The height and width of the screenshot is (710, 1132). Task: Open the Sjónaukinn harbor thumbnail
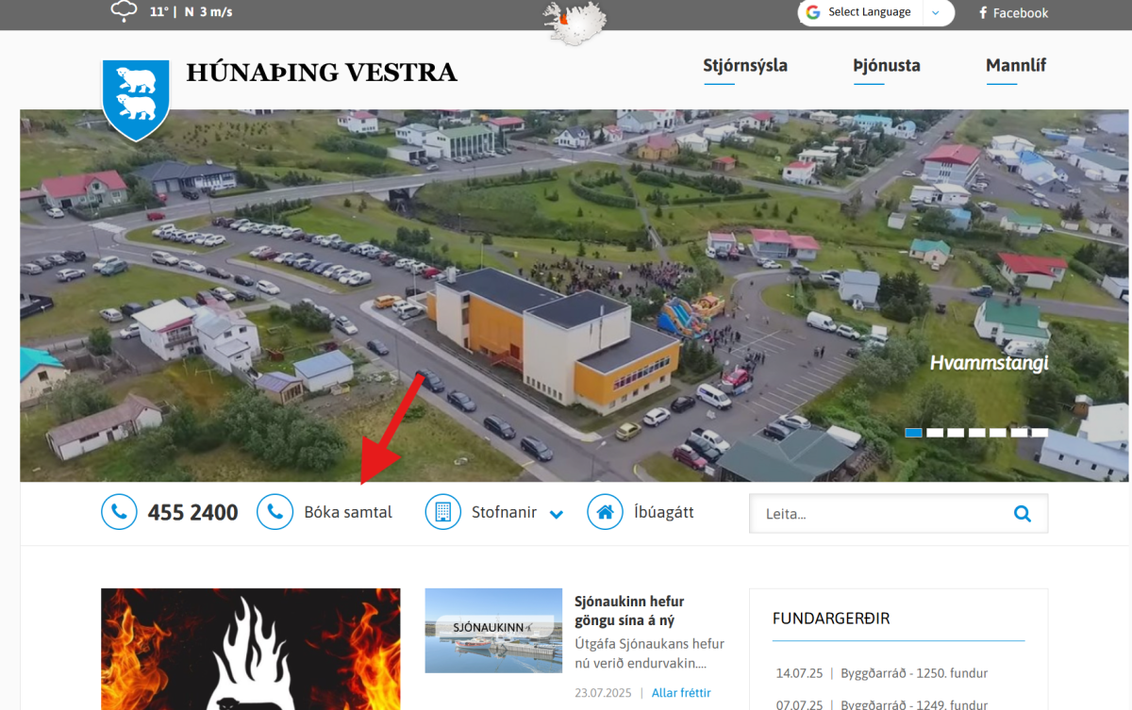493,631
